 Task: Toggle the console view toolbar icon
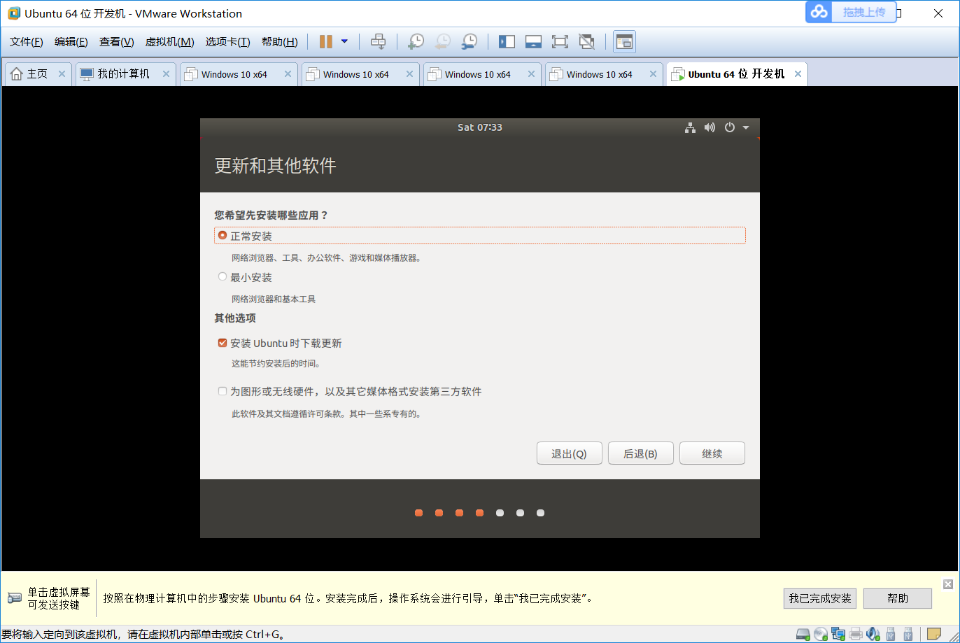[624, 42]
